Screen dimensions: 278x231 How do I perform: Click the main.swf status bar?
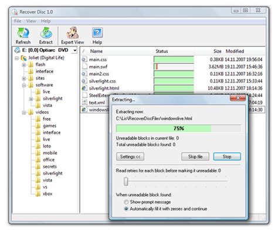coord(174,67)
